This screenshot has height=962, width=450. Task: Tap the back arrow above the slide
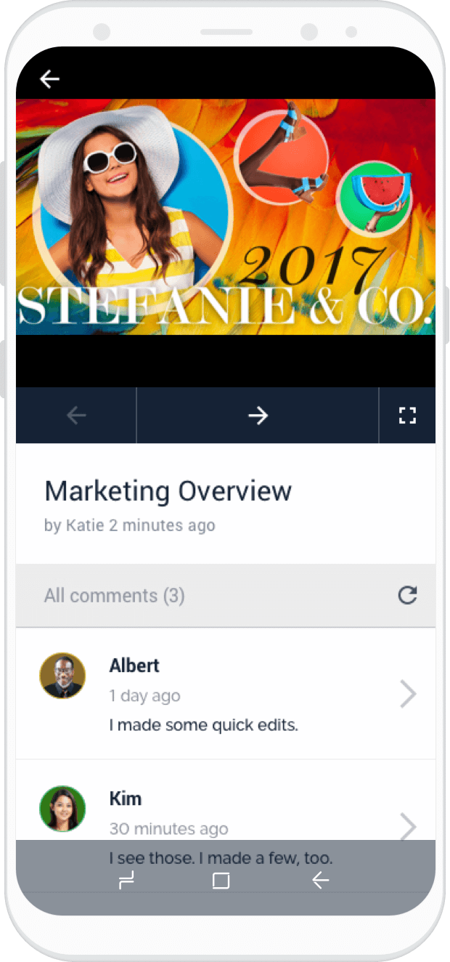(x=49, y=78)
